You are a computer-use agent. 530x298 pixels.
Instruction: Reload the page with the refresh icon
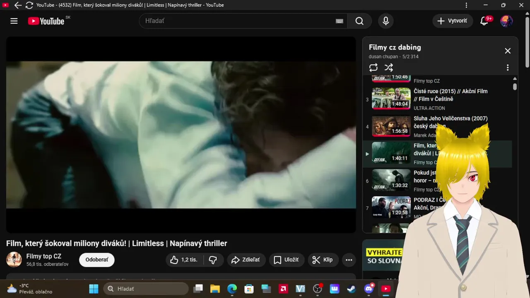29,5
